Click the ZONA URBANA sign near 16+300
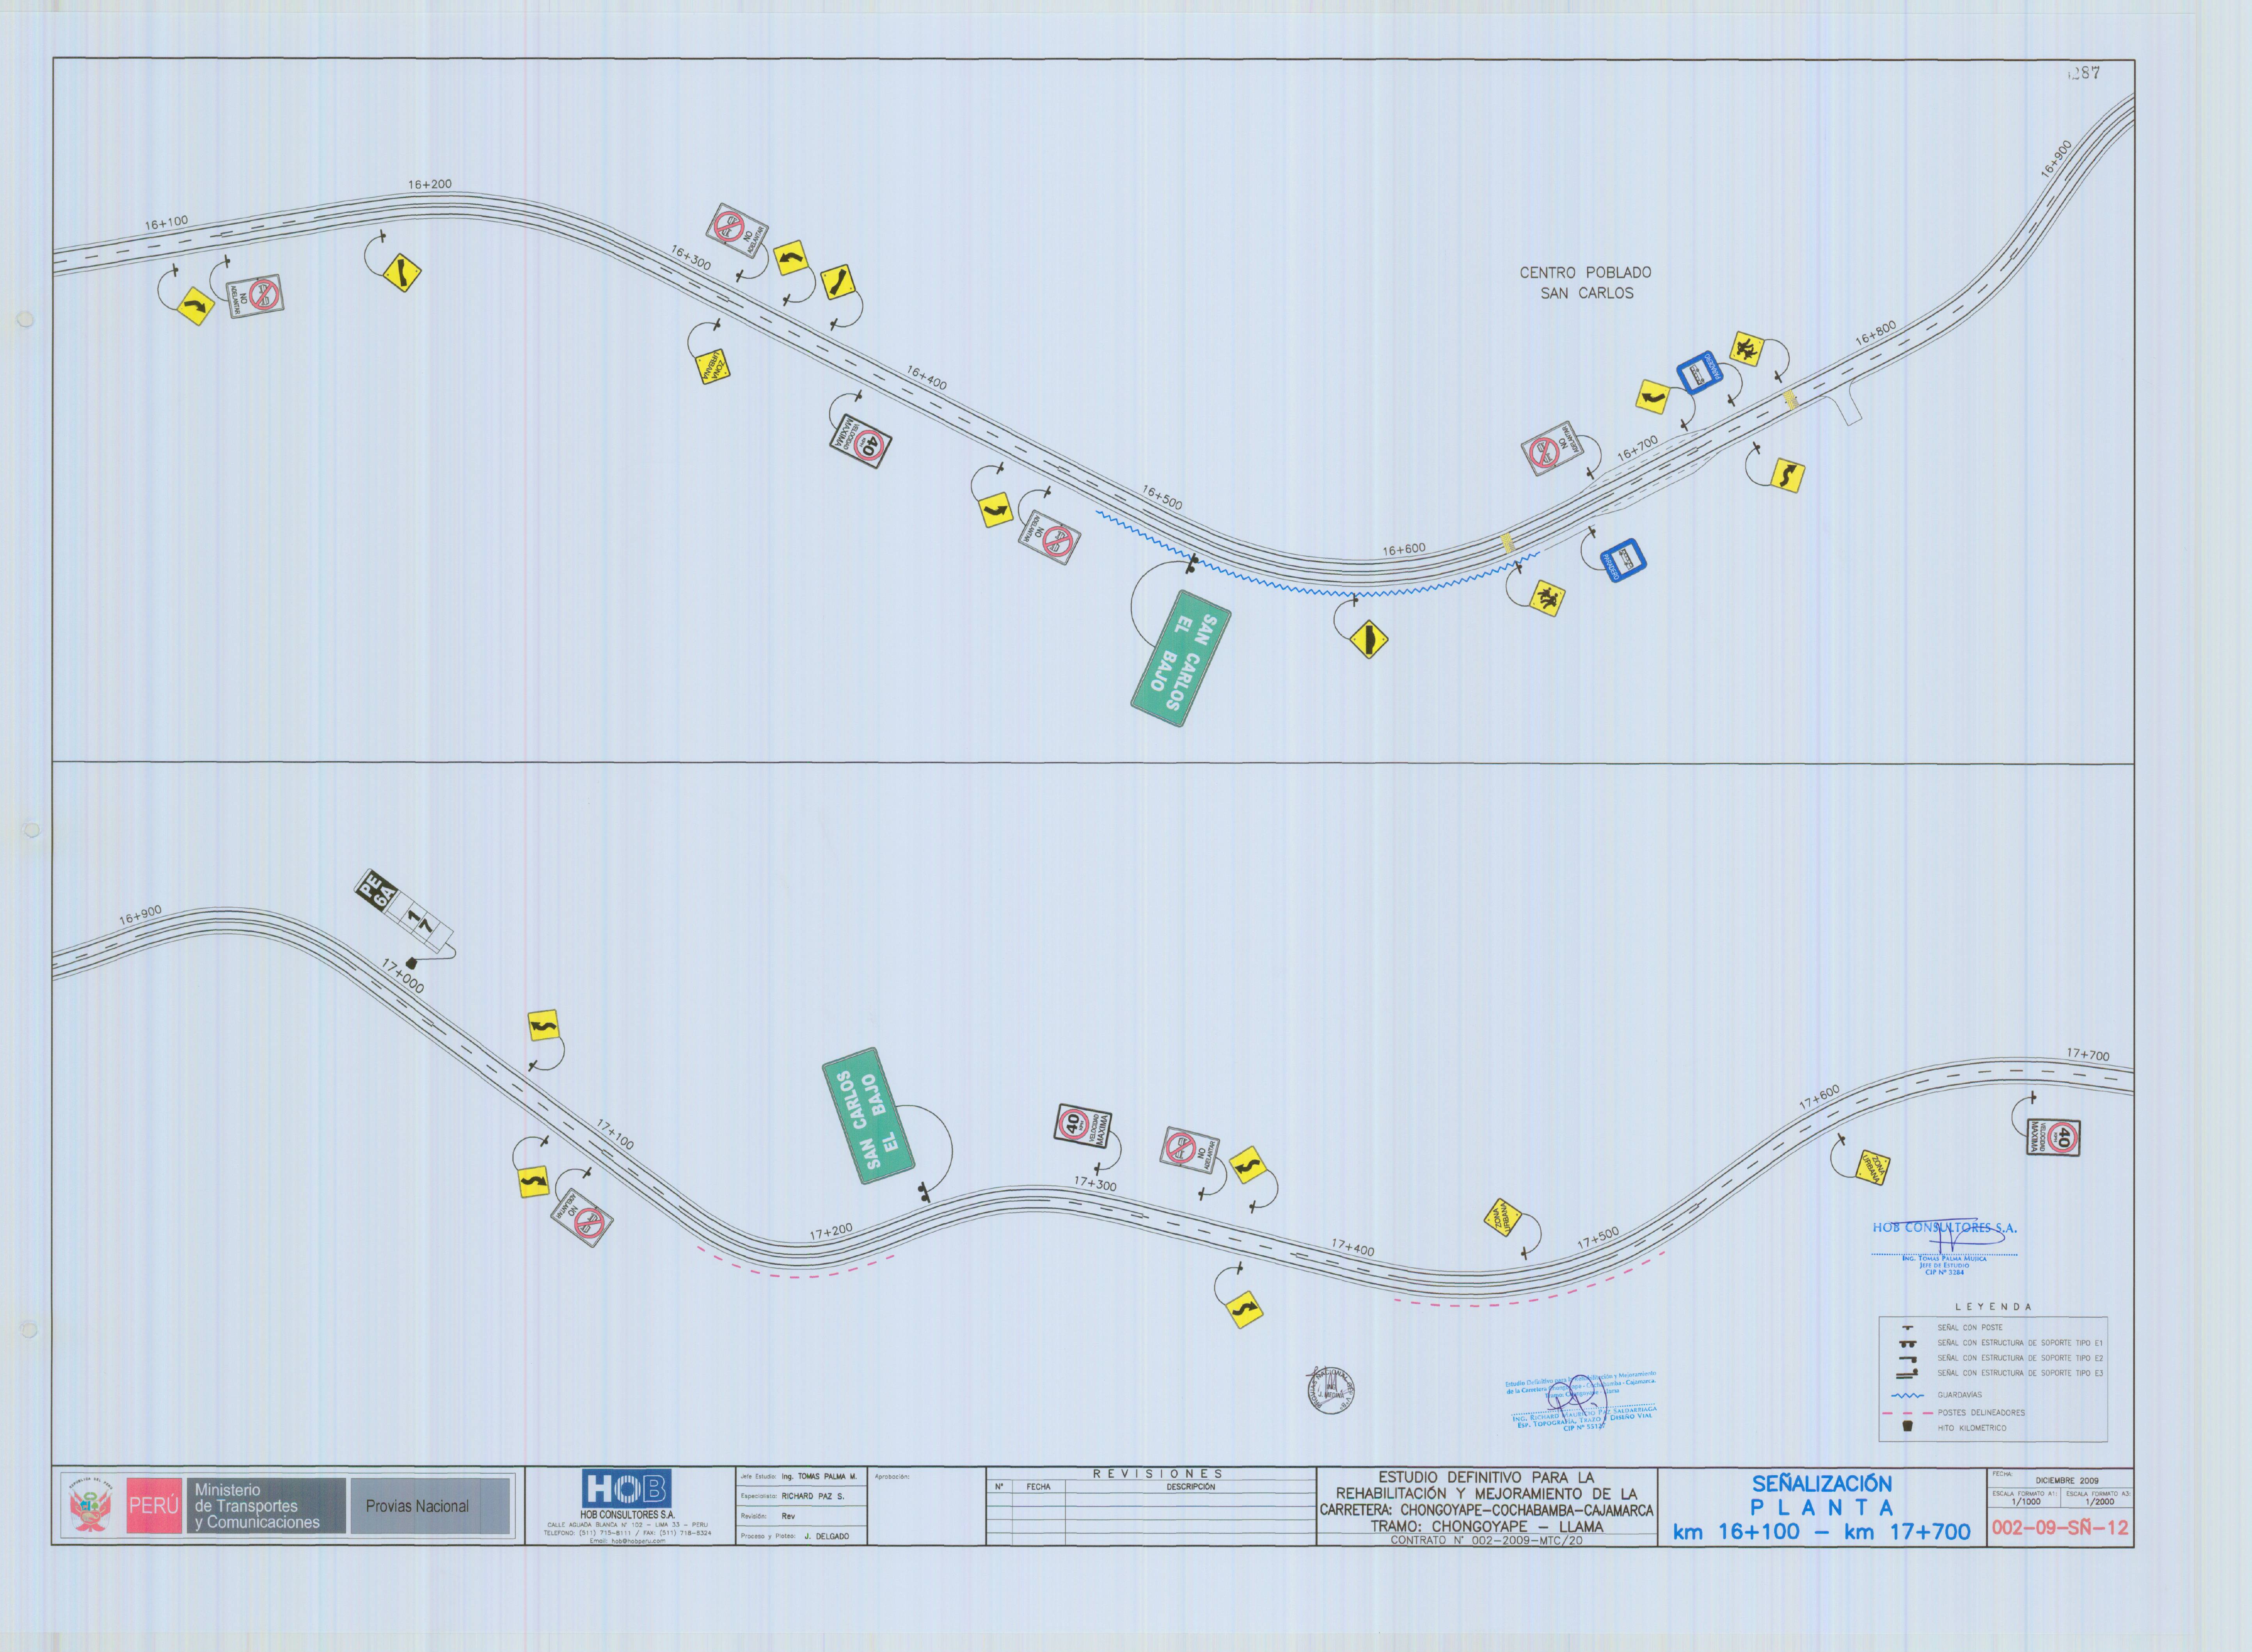 click(x=713, y=366)
